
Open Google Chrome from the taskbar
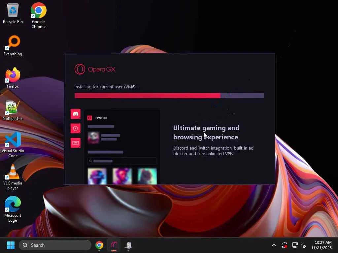(99, 245)
